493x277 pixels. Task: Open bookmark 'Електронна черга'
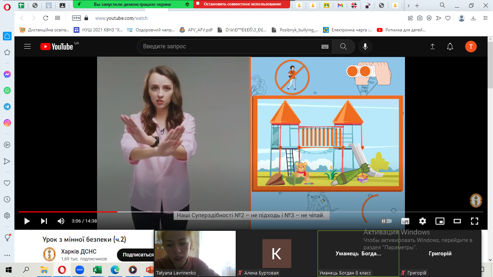tap(348, 30)
